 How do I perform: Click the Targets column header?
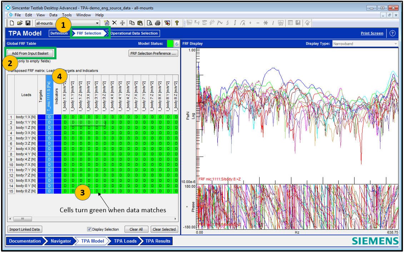tap(41, 95)
